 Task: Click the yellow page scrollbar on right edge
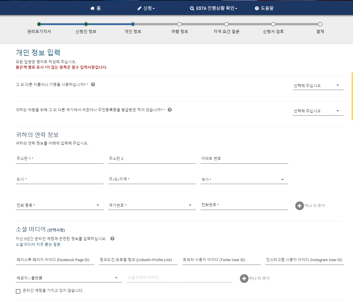click(x=352, y=96)
